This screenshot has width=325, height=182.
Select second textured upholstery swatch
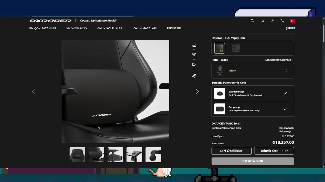pos(236,48)
